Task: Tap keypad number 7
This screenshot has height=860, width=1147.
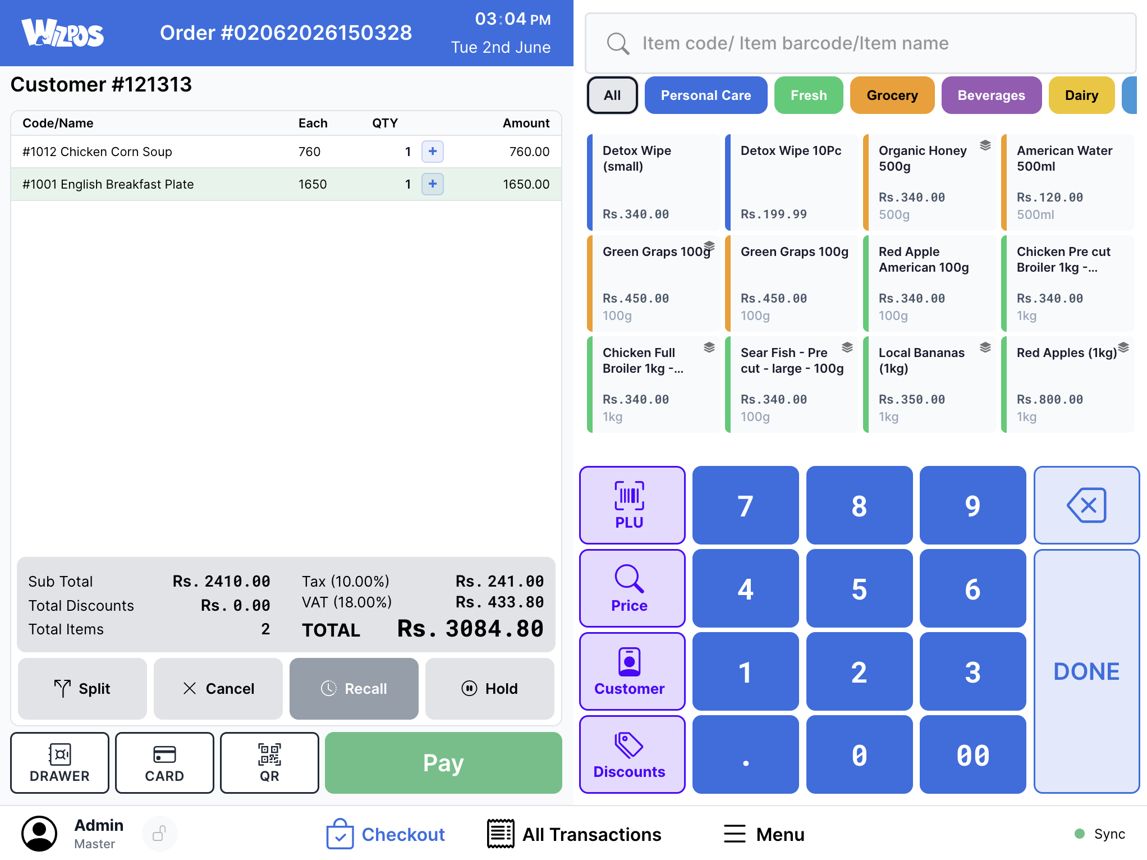Action: click(x=745, y=505)
